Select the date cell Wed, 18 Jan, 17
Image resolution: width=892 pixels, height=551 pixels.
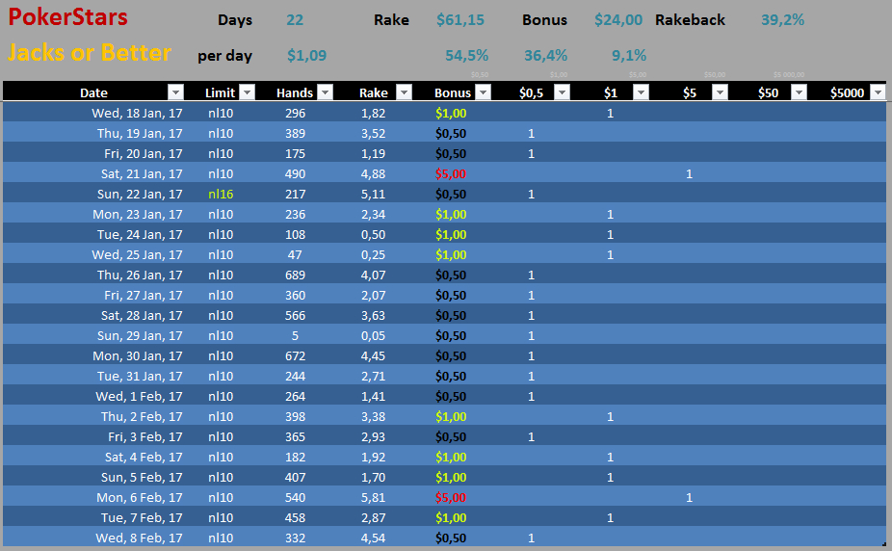tap(137, 113)
